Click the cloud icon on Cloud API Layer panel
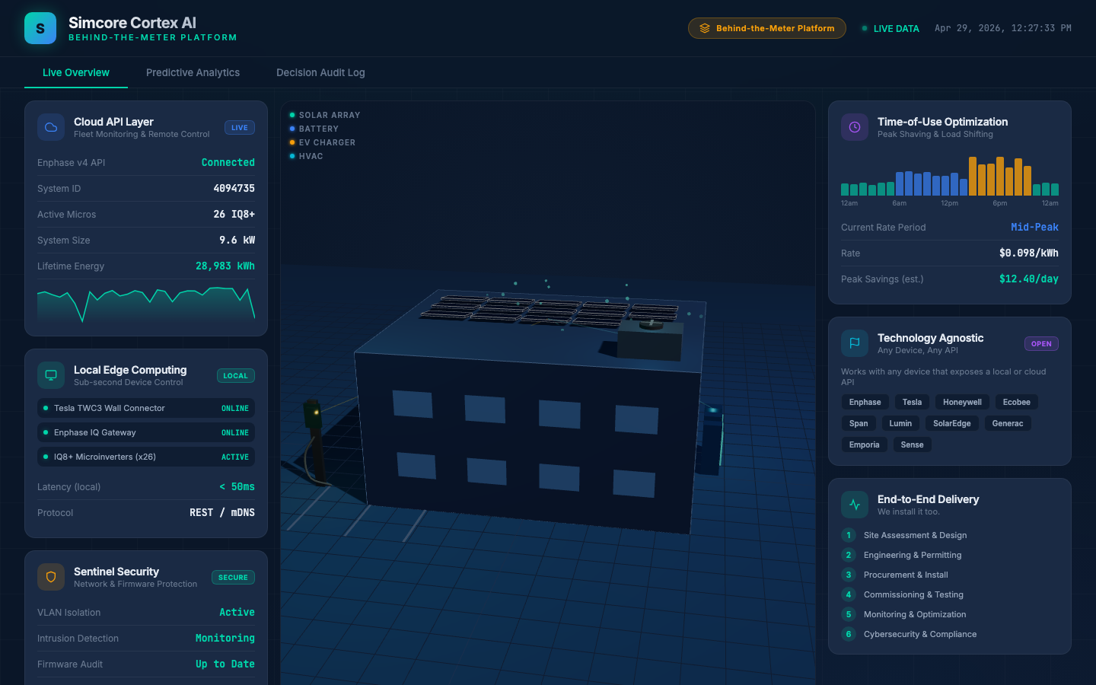1096x685 pixels. [50, 127]
